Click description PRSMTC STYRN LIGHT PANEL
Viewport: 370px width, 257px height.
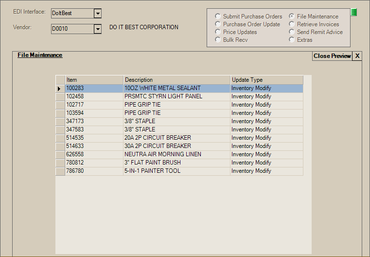(177, 96)
